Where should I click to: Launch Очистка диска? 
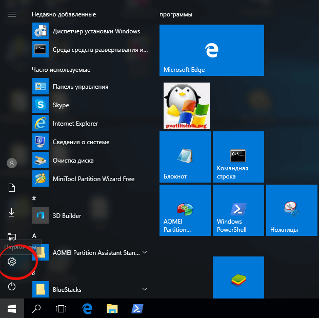click(90, 160)
